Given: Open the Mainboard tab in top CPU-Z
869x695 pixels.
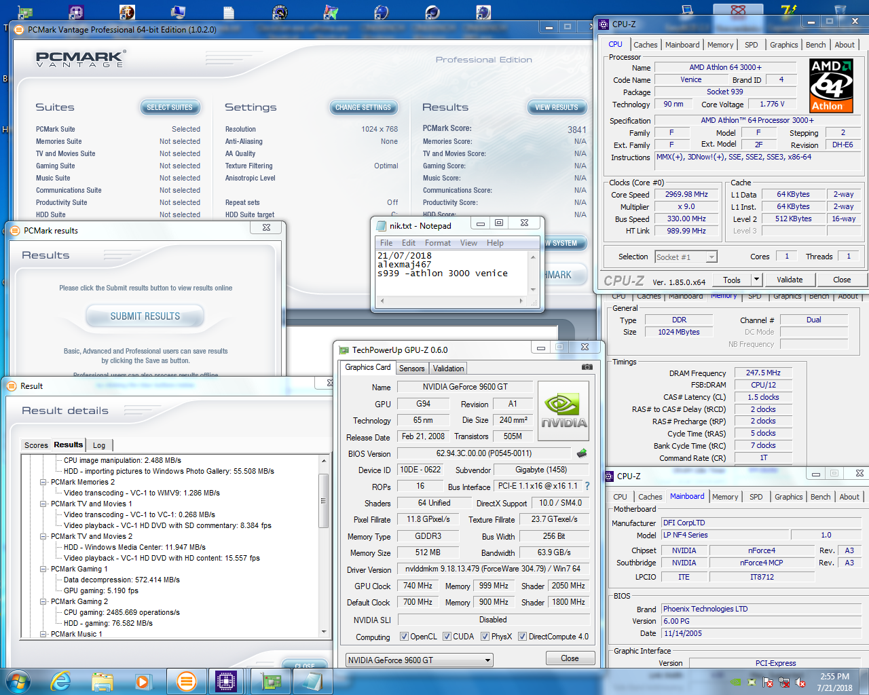Looking at the screenshot, I should click(x=682, y=45).
